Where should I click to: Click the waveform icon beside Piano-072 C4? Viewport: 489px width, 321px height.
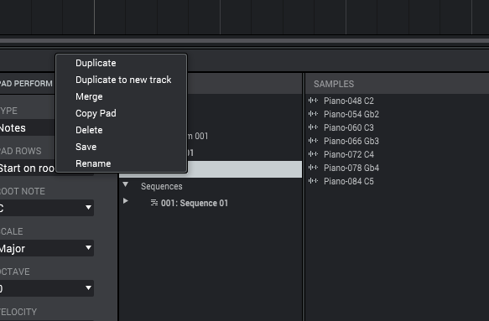click(313, 154)
